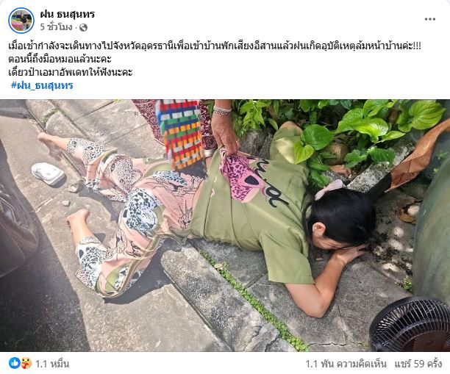This screenshot has height=374, width=450.
Task: Click the black fan in the photo
Action: pos(410,325)
